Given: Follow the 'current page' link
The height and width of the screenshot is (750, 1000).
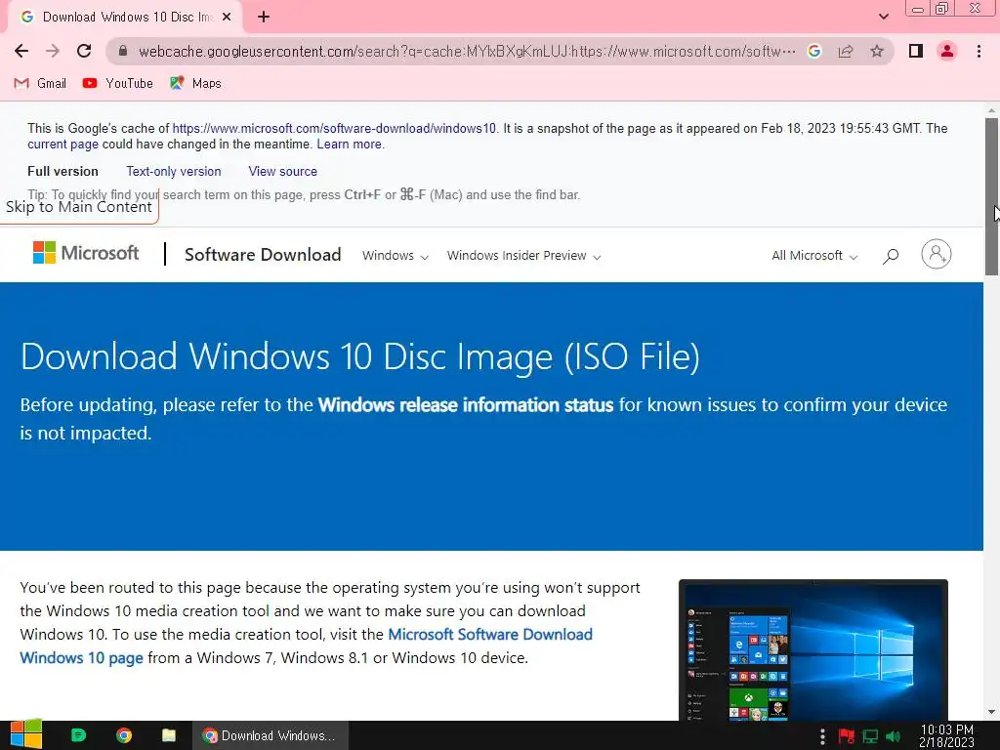Looking at the screenshot, I should (62, 145).
